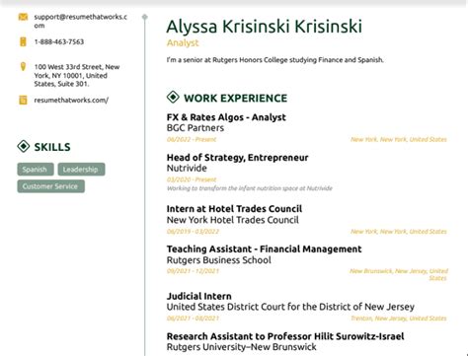Click the WORK EXPERIENCE heading
The width and height of the screenshot is (468, 356).
[235, 98]
